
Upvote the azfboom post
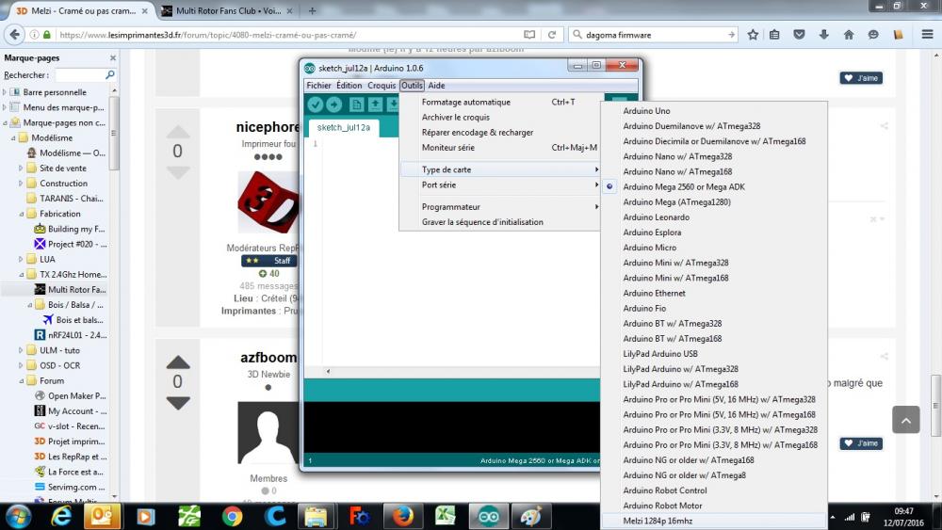click(178, 362)
